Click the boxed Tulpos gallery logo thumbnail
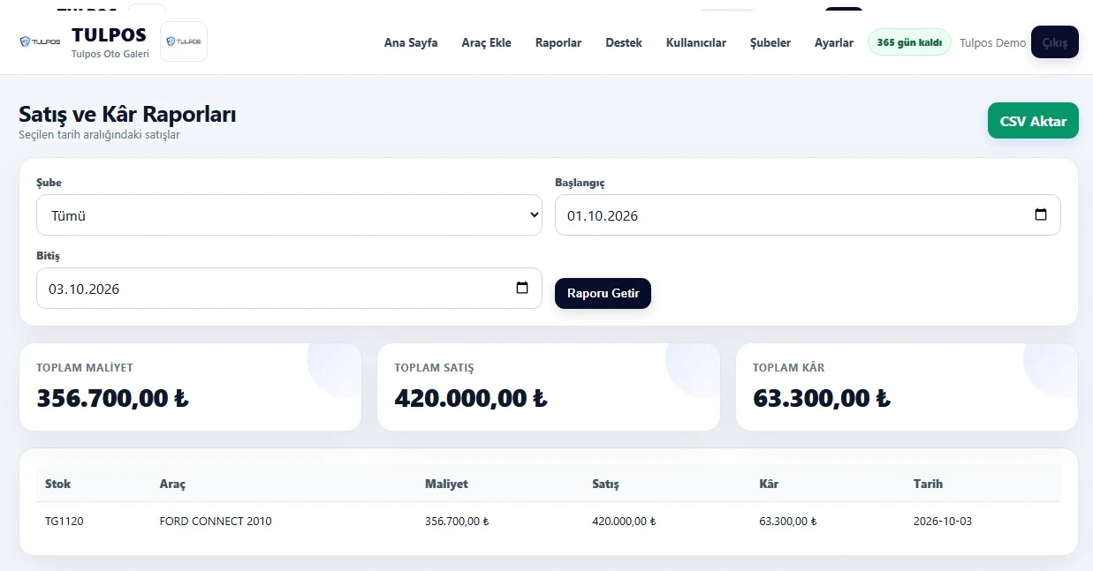Viewport: 1093px width, 571px height. [184, 41]
